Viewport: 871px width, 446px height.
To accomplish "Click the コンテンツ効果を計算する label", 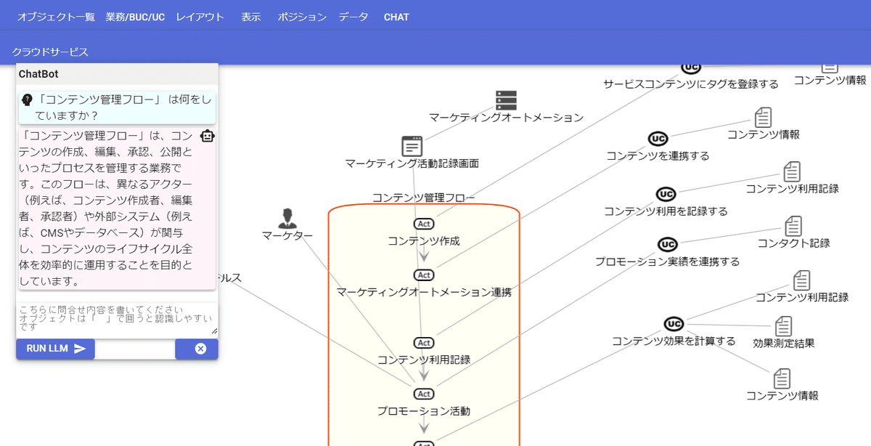I will (674, 341).
